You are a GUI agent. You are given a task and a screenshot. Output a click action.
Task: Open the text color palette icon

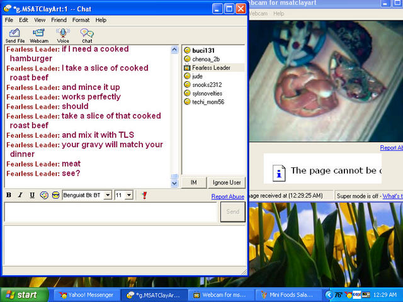pyautogui.click(x=44, y=195)
